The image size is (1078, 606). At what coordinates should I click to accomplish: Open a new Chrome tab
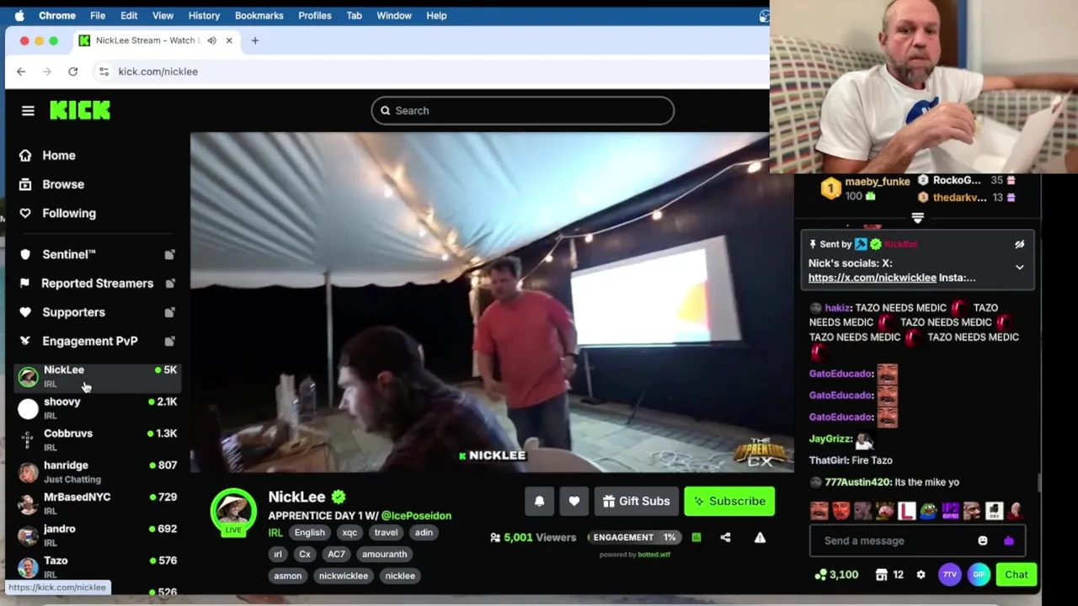255,40
